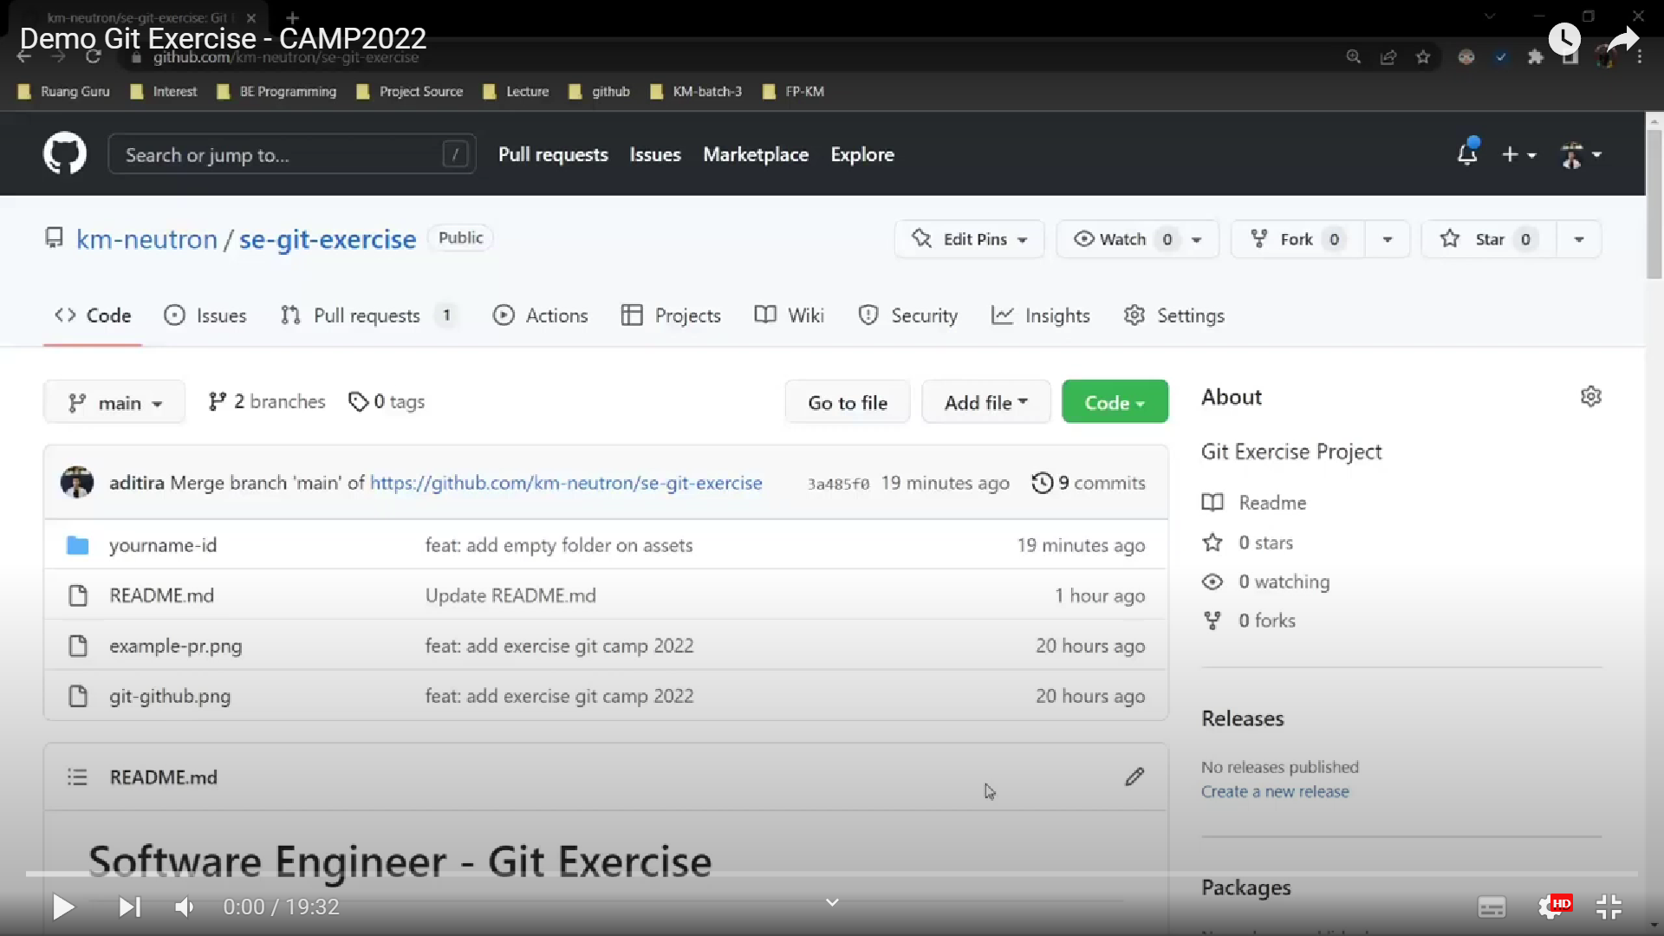Image resolution: width=1664 pixels, height=936 pixels.
Task: Click Create a new release link
Action: (x=1274, y=791)
